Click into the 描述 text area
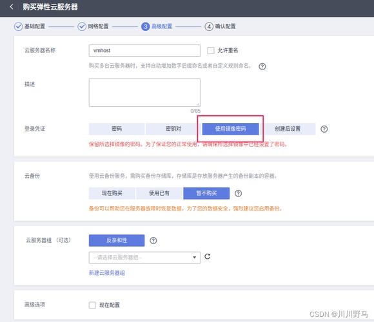Screen dimensions: 374x322 144,93
